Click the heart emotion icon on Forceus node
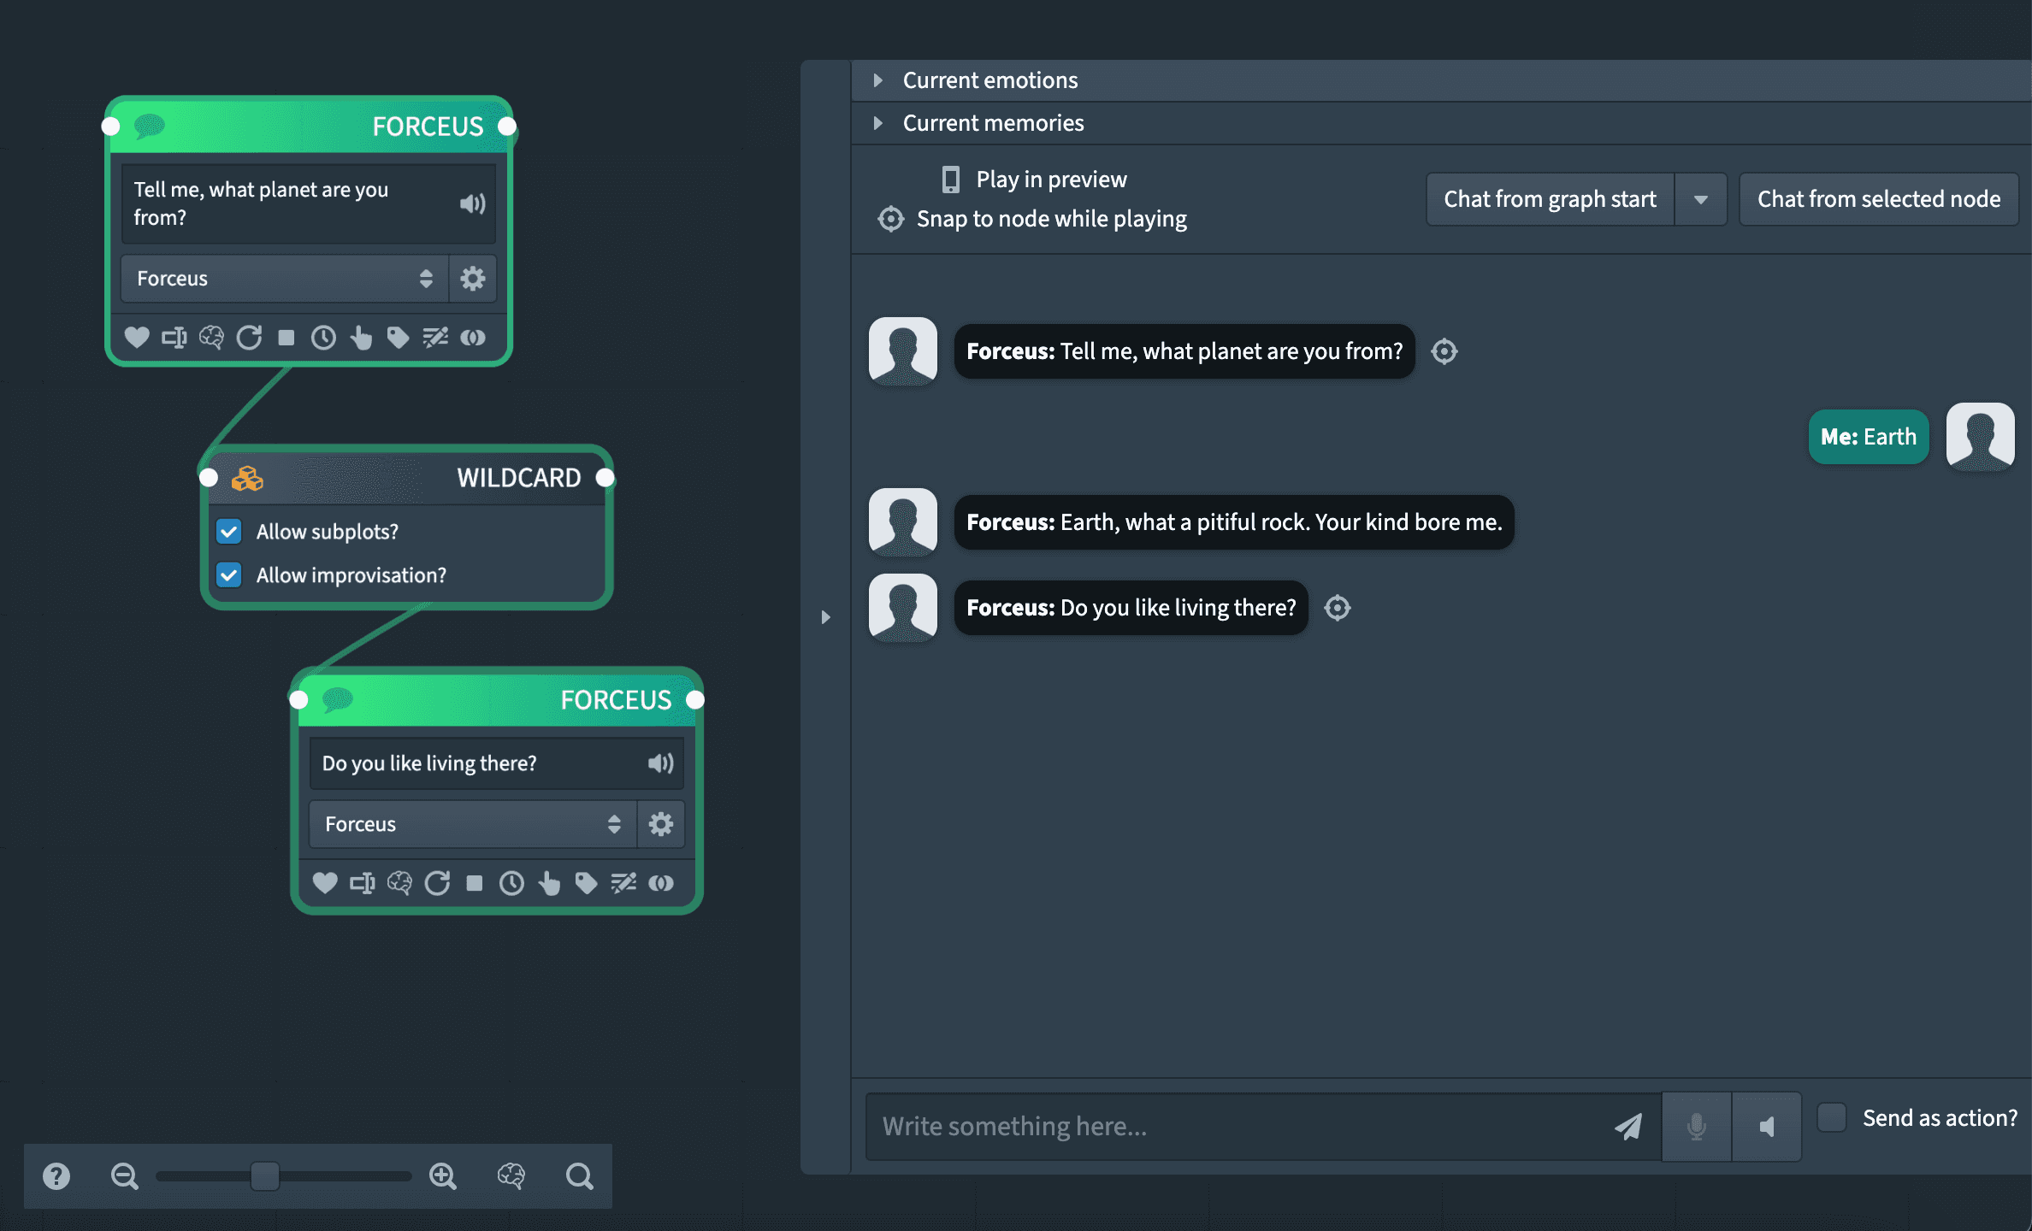The width and height of the screenshot is (2032, 1231). pyautogui.click(x=137, y=338)
